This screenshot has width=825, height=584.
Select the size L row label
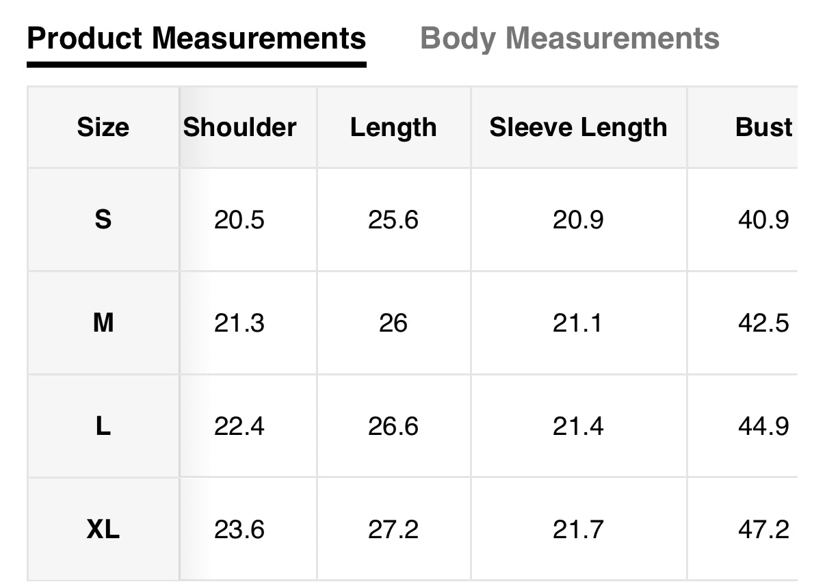103,426
